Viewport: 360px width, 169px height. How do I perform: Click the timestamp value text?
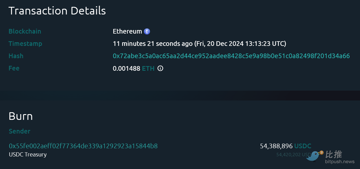click(199, 44)
